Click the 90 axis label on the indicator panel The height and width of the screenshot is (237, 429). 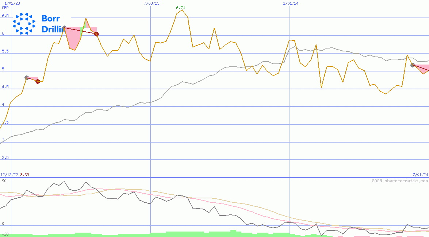3,180
